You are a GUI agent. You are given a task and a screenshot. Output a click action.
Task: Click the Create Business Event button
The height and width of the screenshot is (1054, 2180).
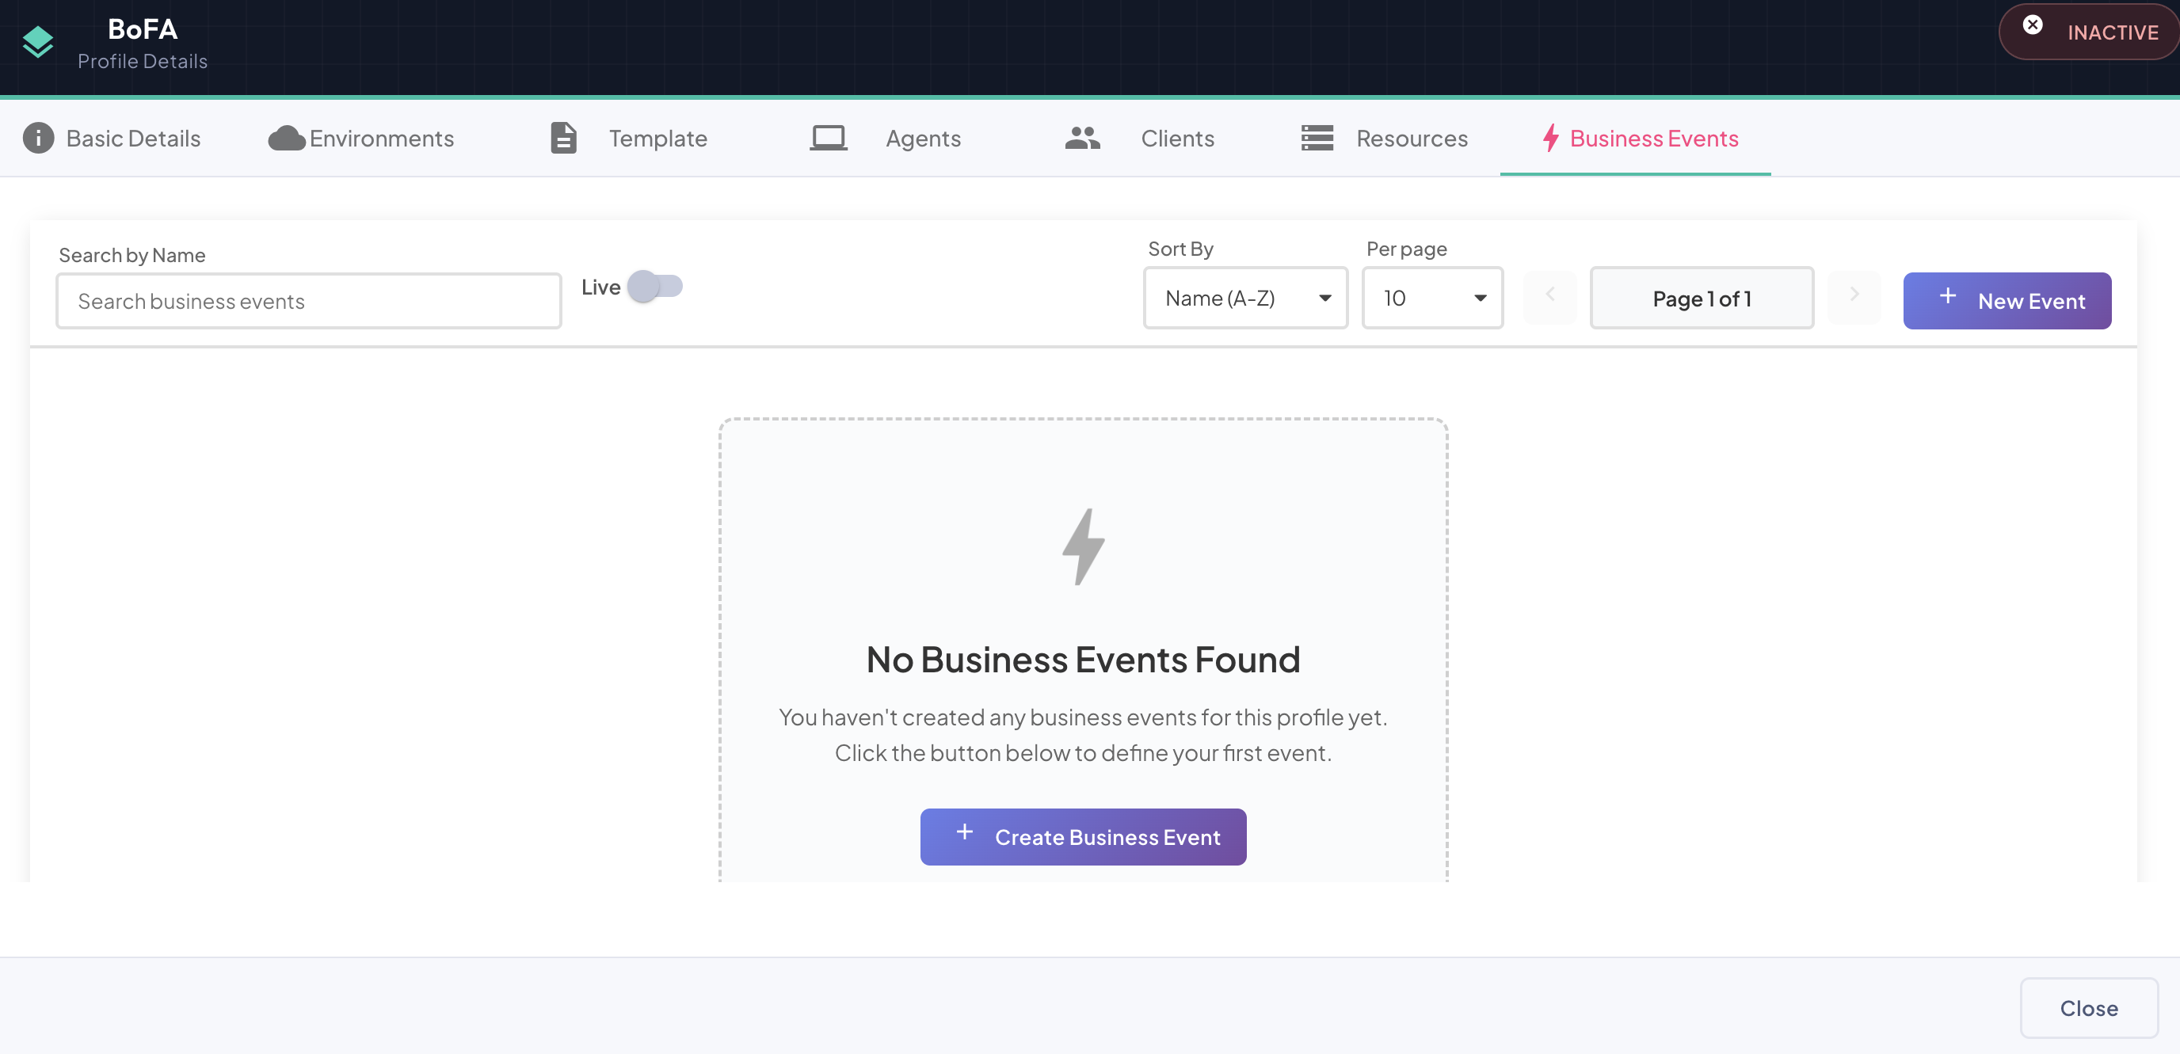click(x=1083, y=836)
